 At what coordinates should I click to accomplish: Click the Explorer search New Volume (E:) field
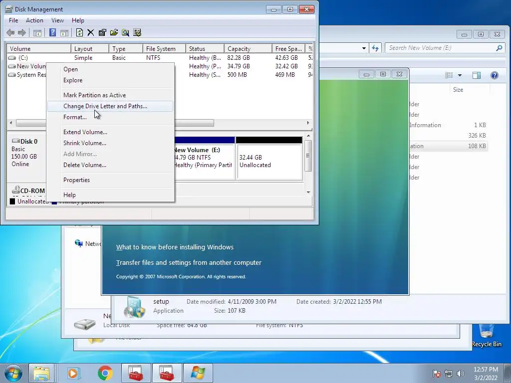click(445, 48)
